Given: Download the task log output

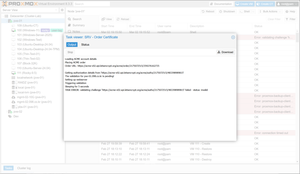Looking at the screenshot, I should 226,52.
